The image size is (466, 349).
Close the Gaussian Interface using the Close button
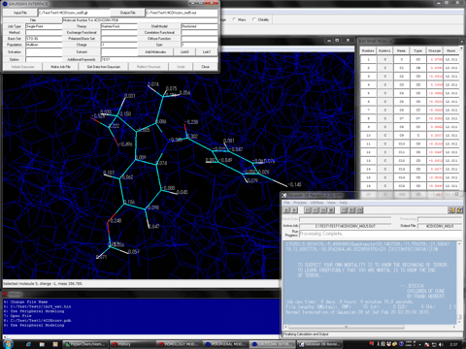[205, 67]
